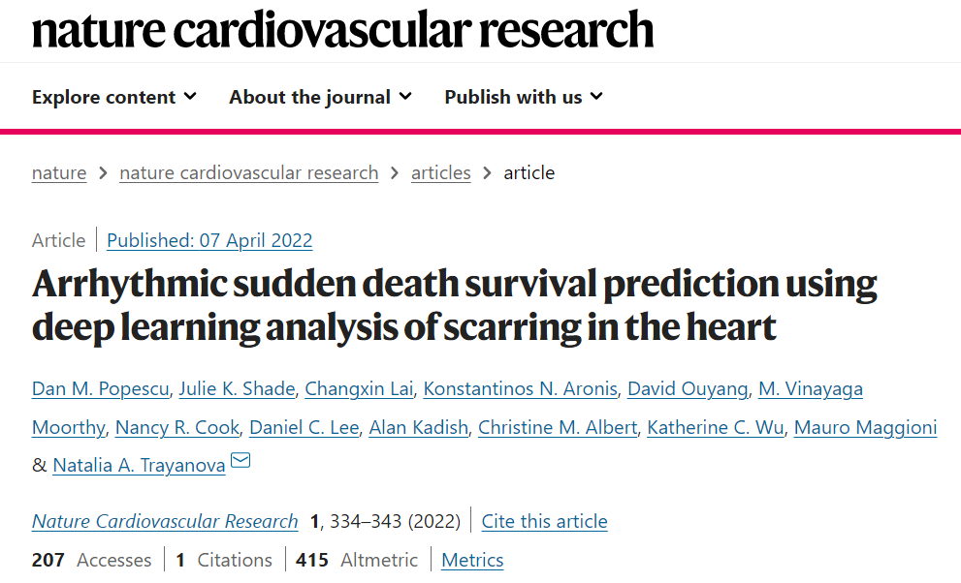The width and height of the screenshot is (961, 583).
Task: Open the nature cardiovascular research breadcrumb
Action: [249, 173]
